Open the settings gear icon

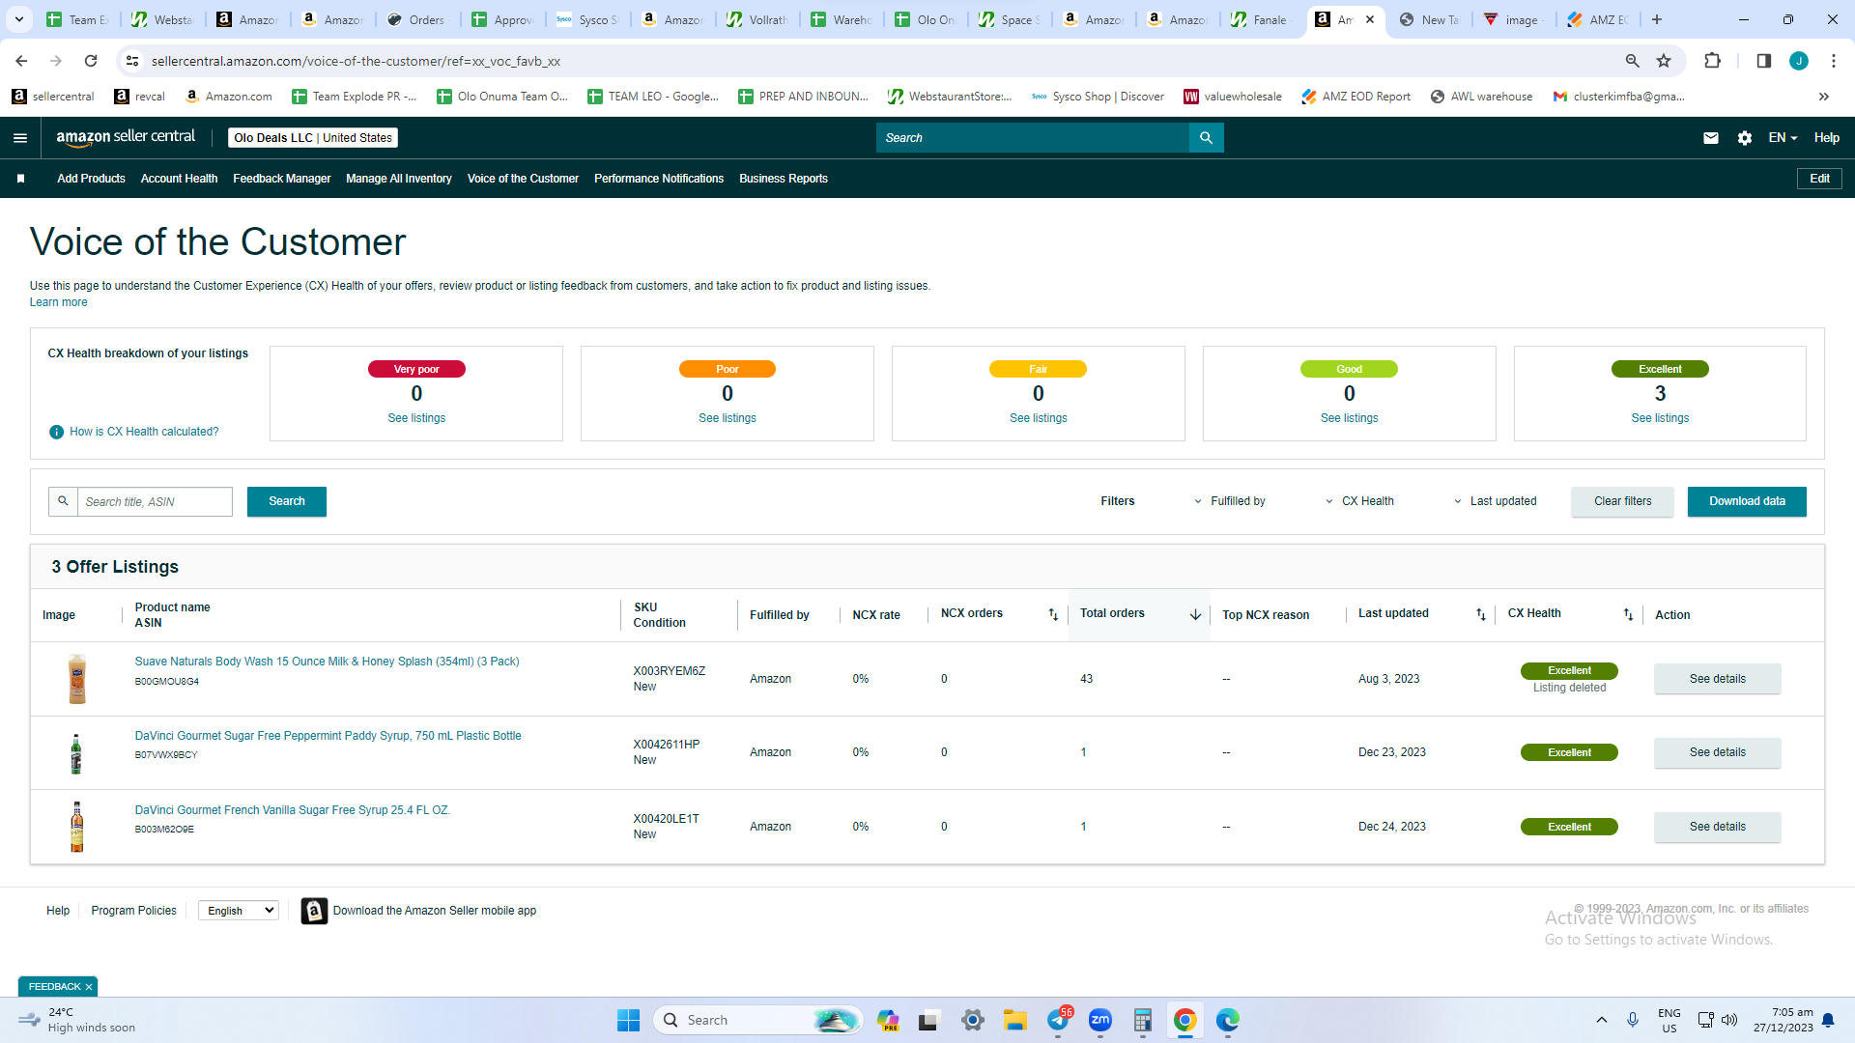tap(1745, 138)
